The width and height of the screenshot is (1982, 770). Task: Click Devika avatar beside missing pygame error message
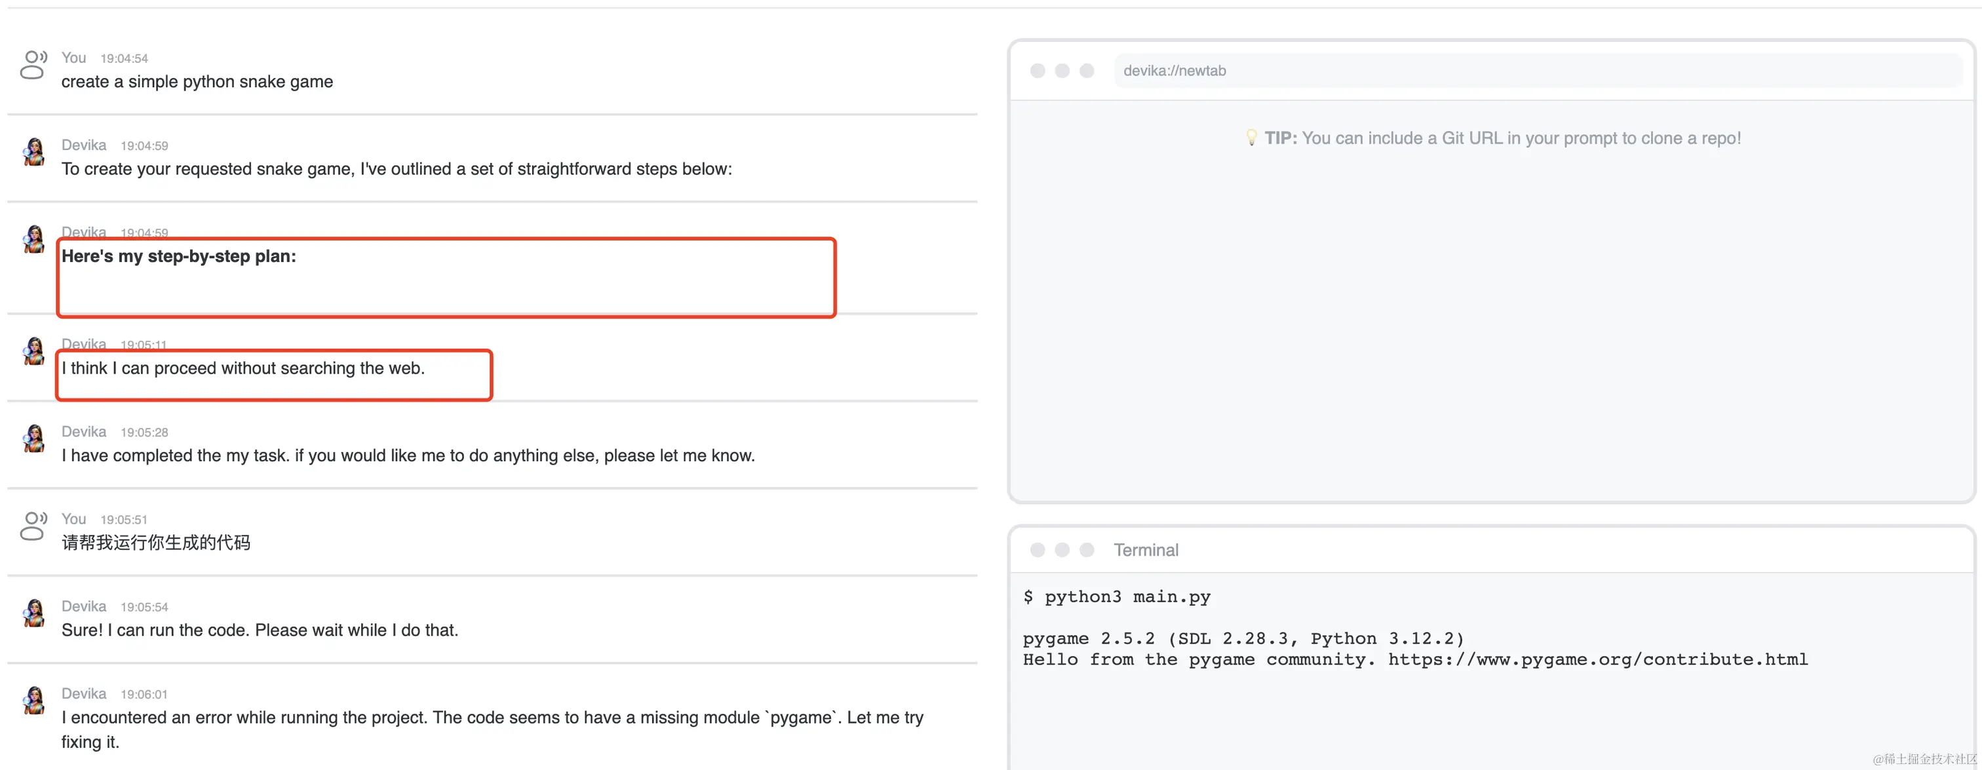[34, 701]
